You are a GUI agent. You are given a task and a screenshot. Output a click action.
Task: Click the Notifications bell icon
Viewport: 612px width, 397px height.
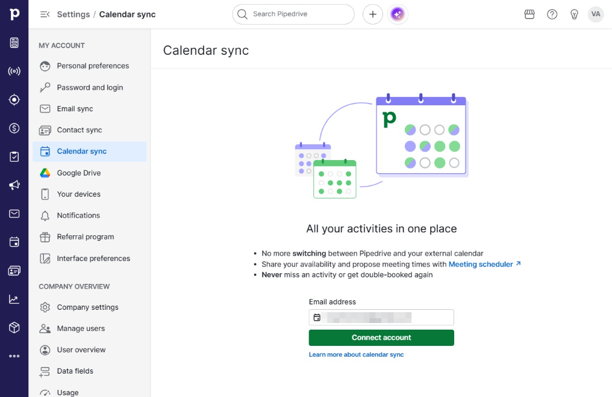tap(45, 215)
